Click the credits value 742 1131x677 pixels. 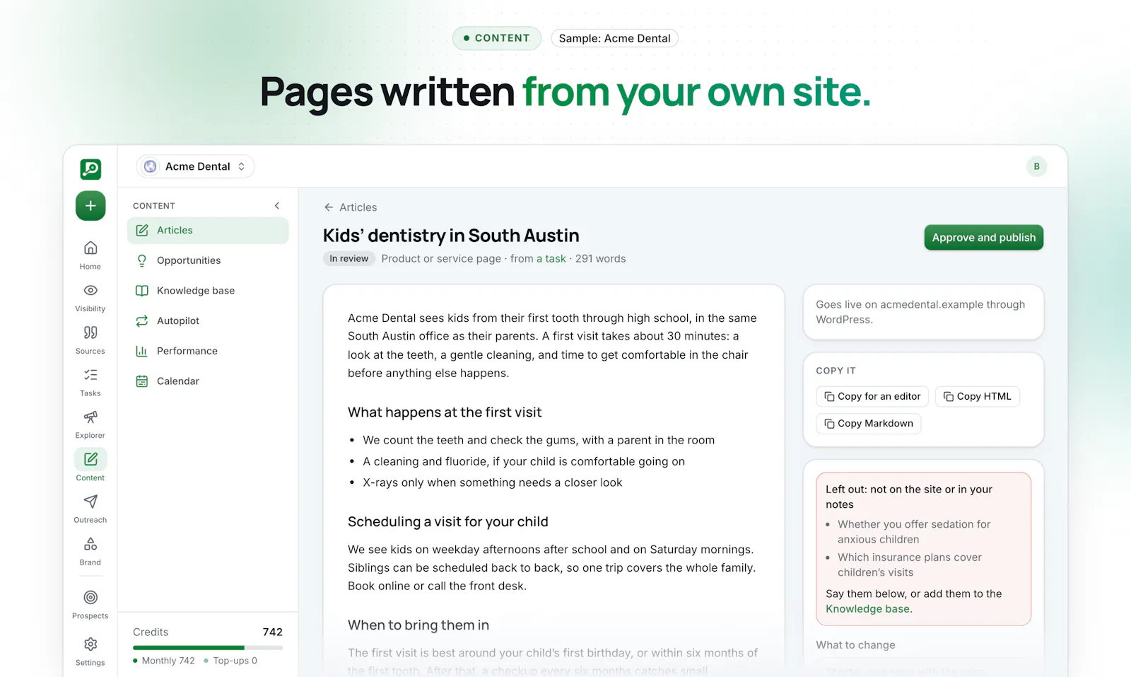273,632
